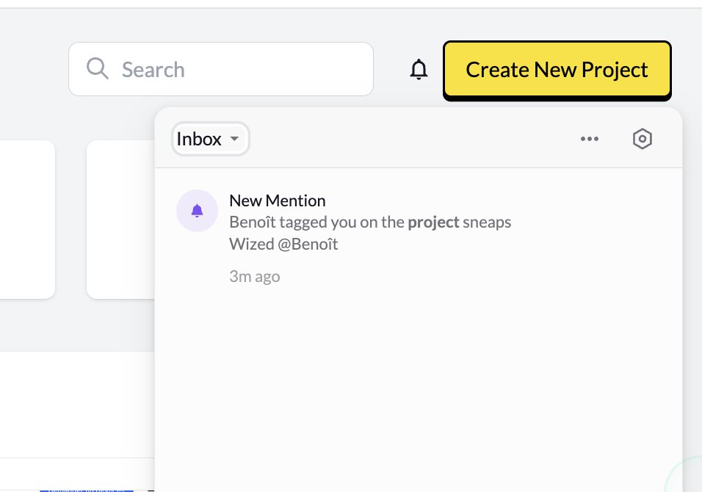Click the magnifying glass search icon

pyautogui.click(x=97, y=68)
